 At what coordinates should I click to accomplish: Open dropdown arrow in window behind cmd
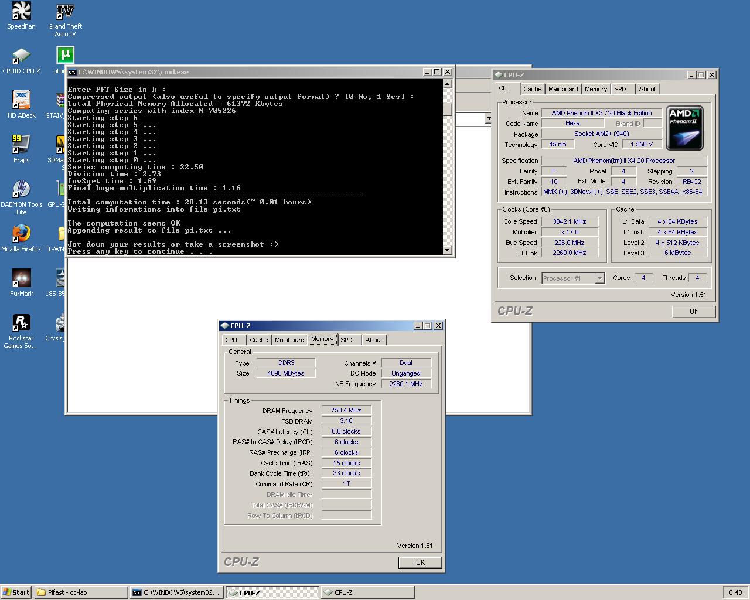[x=489, y=119]
